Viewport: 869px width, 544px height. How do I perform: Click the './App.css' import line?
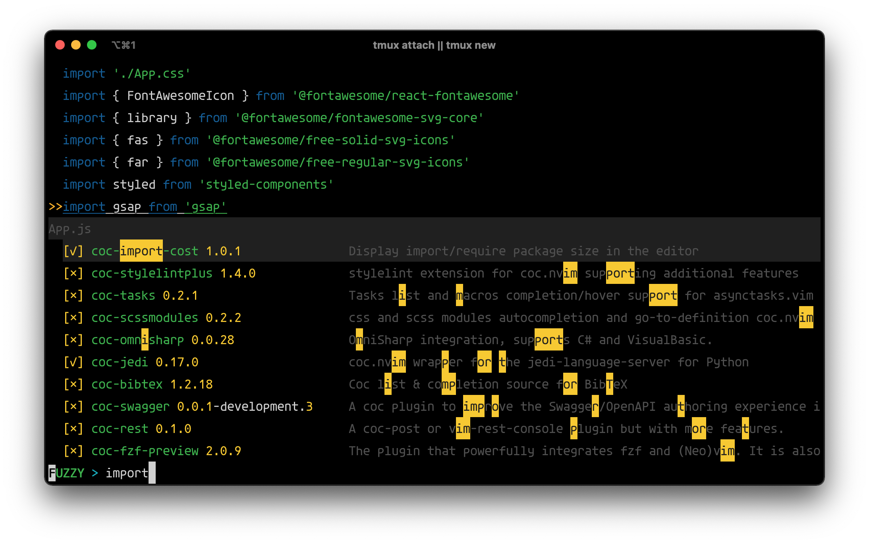pos(127,73)
